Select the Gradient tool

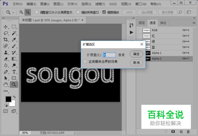14,59
